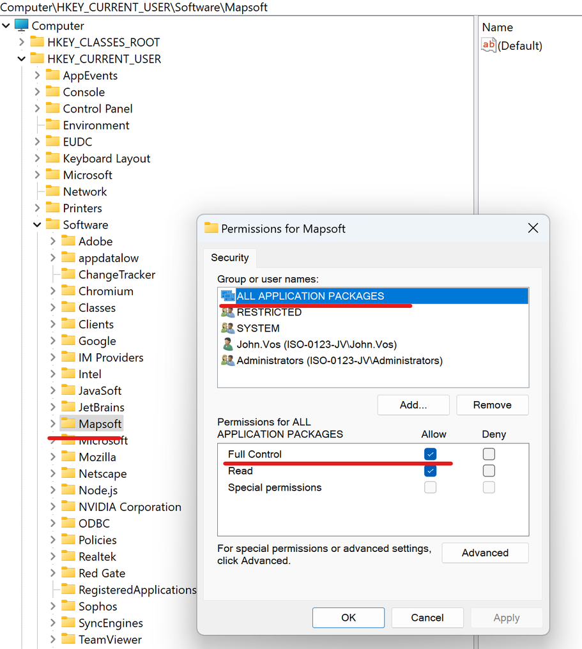Toggle the Allow checkbox for Read

point(431,471)
